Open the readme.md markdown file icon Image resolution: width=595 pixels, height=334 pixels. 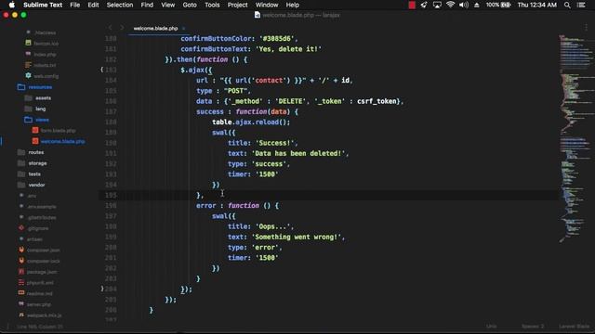click(21, 293)
